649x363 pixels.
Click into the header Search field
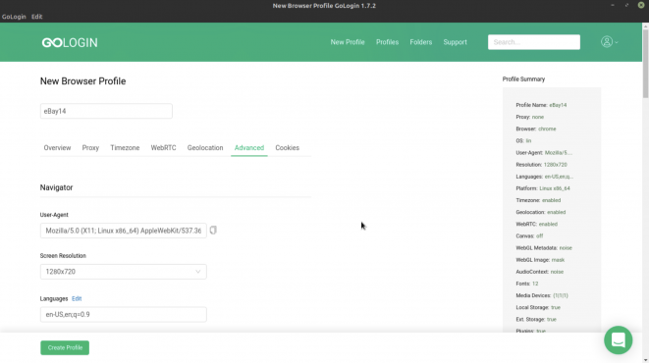pos(534,42)
